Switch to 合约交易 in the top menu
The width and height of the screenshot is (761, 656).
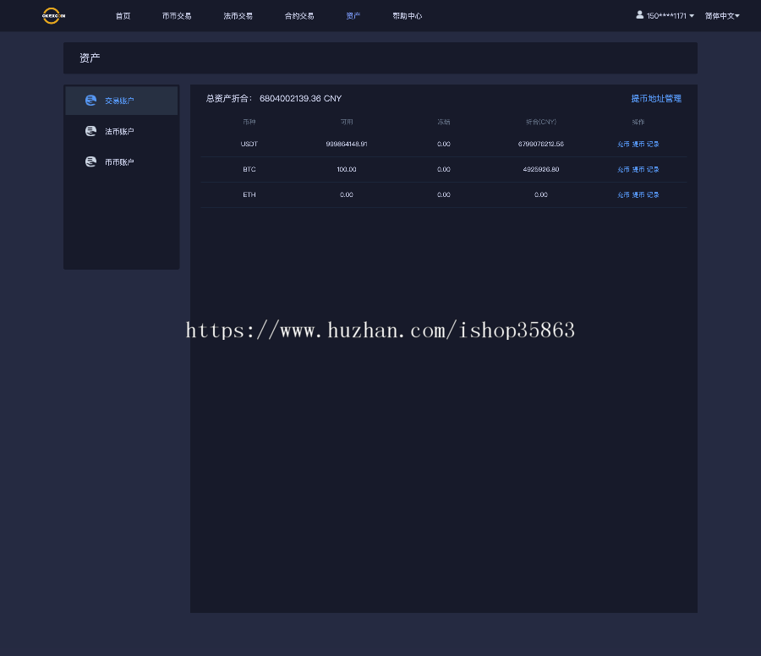point(299,16)
